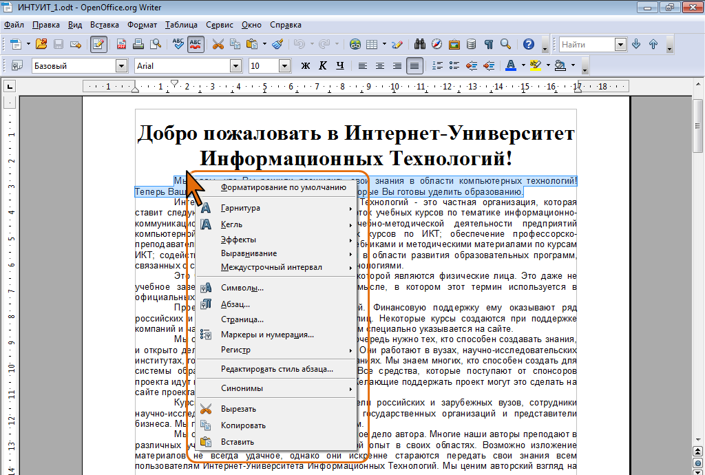The image size is (705, 475).
Task: Expand the Найти search history dropdown
Action: [x=620, y=45]
